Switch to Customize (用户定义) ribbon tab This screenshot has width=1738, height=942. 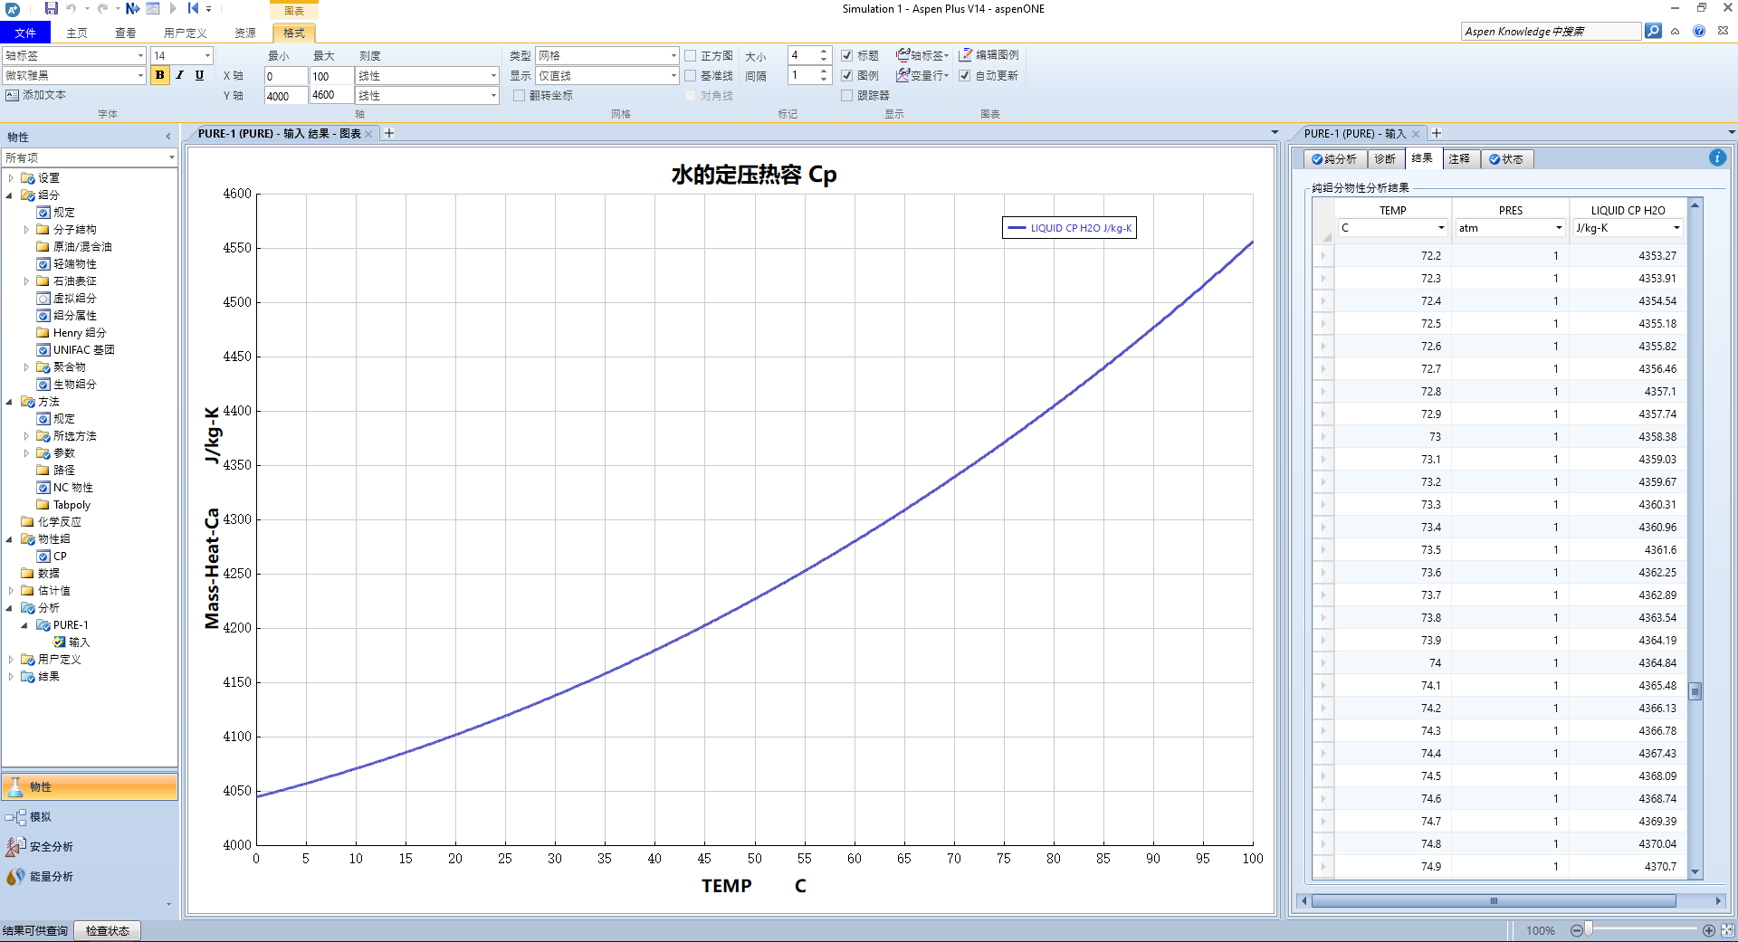(x=186, y=33)
